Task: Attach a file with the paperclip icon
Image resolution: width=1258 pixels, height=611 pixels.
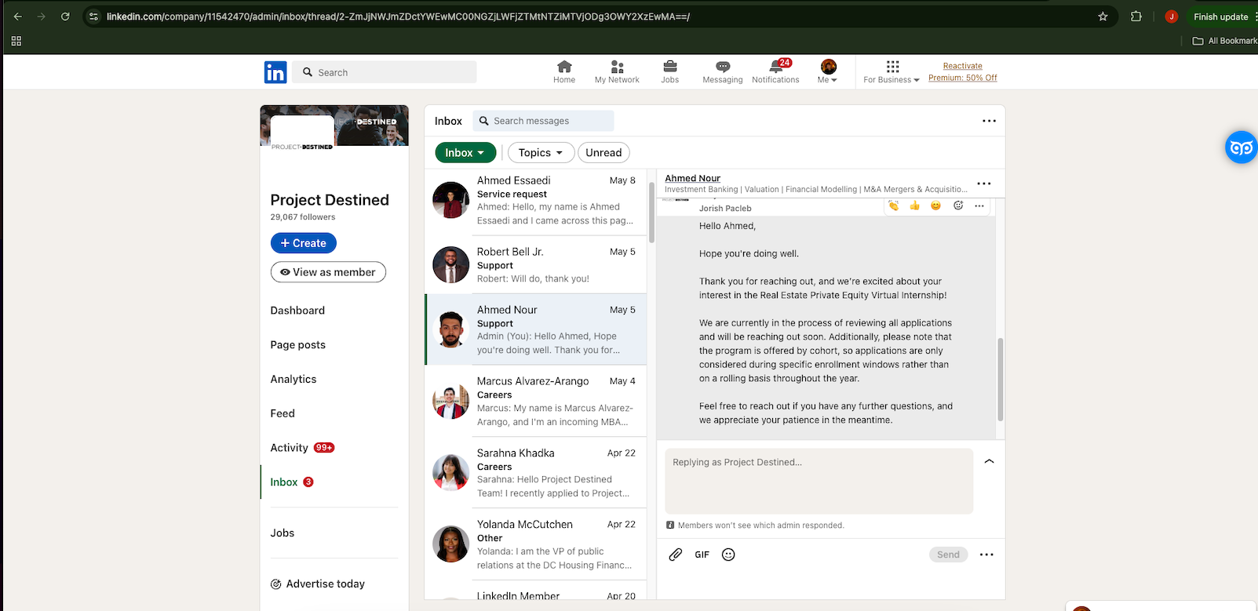Action: 676,555
